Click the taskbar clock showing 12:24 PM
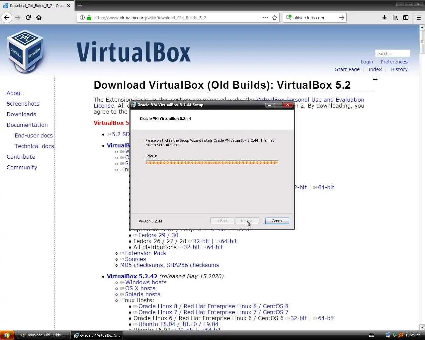This screenshot has height=340, width=425. [x=413, y=335]
